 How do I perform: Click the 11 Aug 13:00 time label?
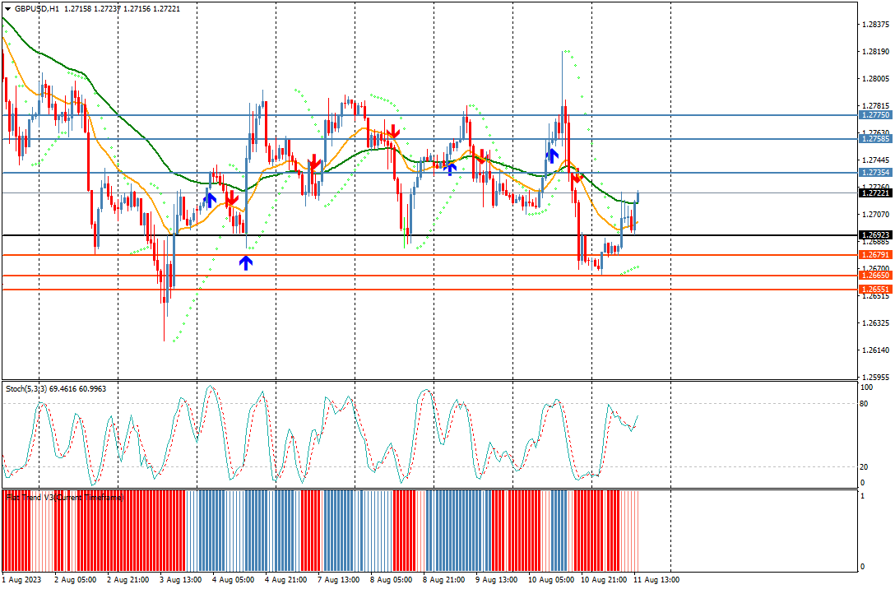[x=656, y=580]
